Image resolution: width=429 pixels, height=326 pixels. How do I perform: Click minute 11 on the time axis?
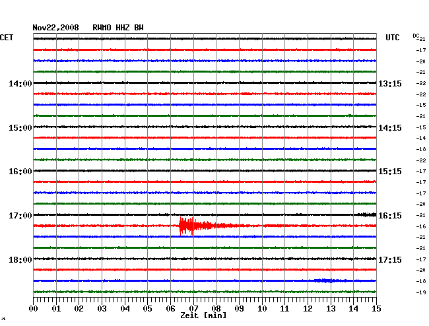tap(284, 309)
